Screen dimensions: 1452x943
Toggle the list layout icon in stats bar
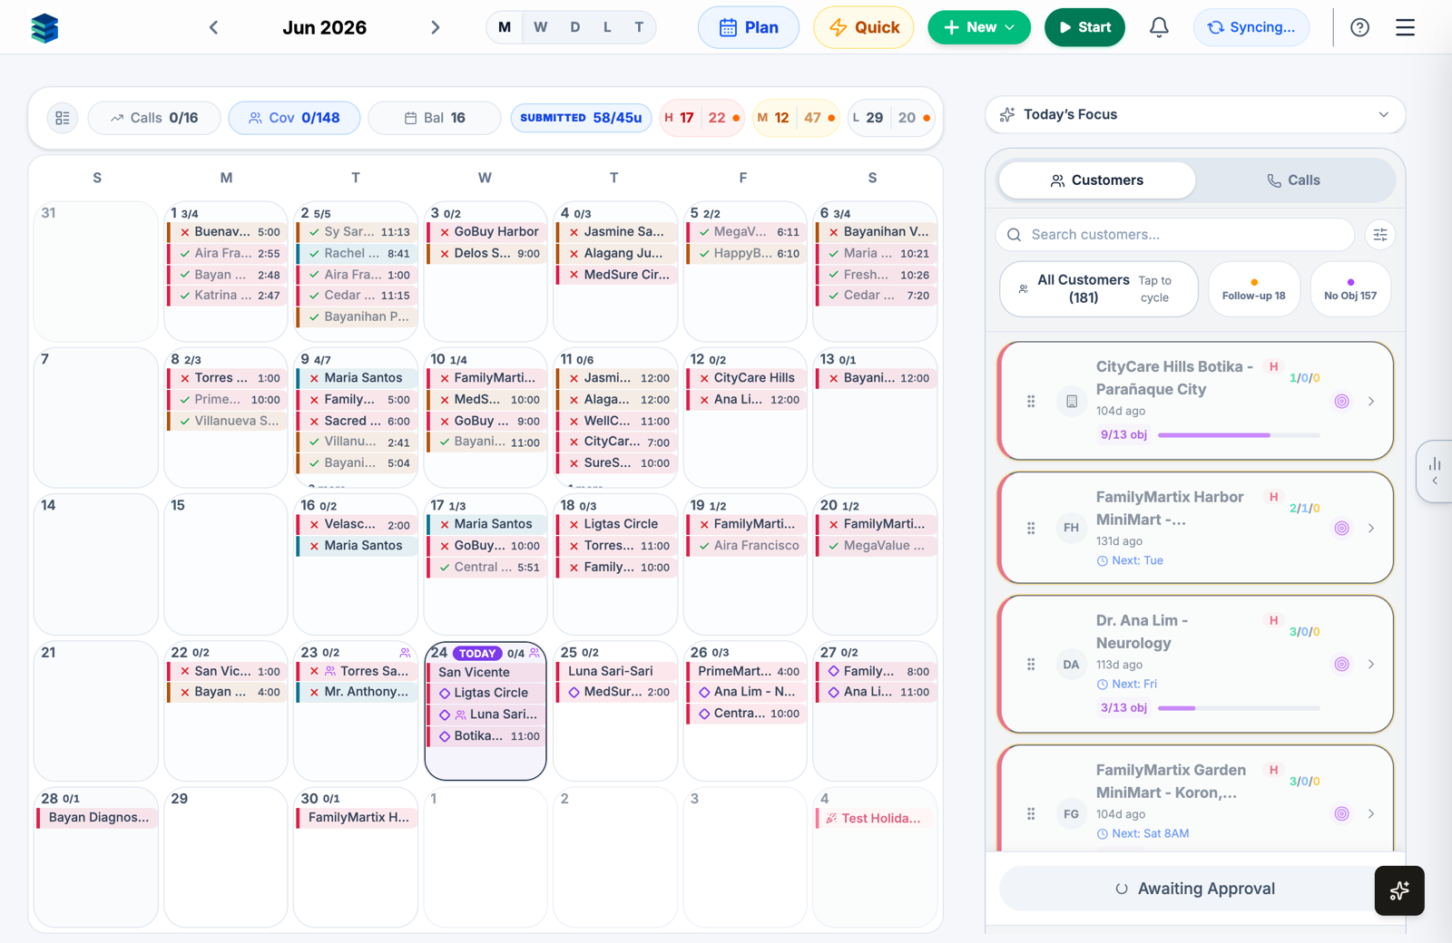pyautogui.click(x=63, y=118)
